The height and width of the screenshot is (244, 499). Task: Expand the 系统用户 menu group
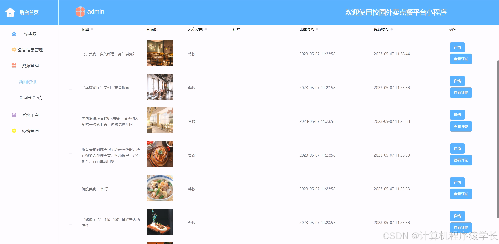(x=30, y=115)
